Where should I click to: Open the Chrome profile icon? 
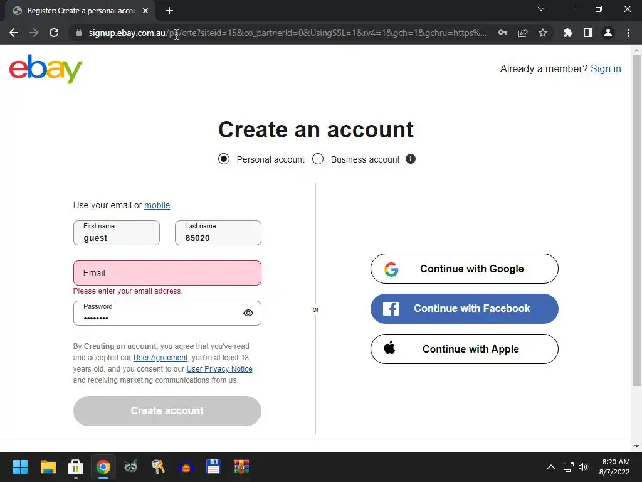[608, 33]
